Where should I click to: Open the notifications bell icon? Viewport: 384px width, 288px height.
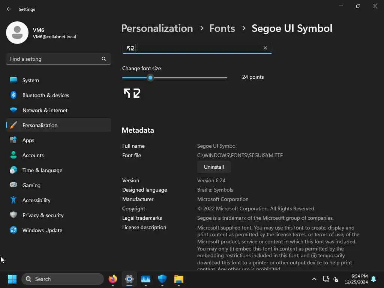[x=374, y=279]
